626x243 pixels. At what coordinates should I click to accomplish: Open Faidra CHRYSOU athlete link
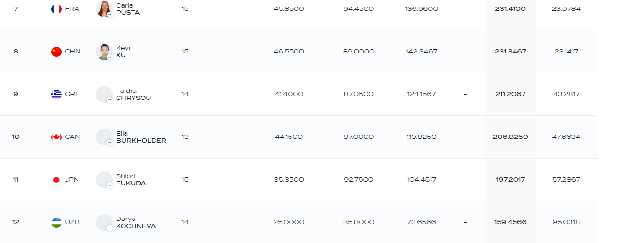[133, 94]
